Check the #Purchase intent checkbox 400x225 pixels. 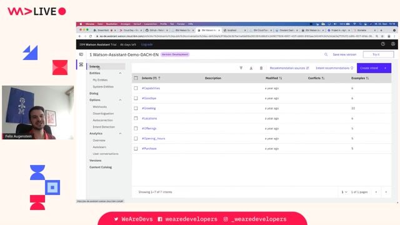(136, 149)
